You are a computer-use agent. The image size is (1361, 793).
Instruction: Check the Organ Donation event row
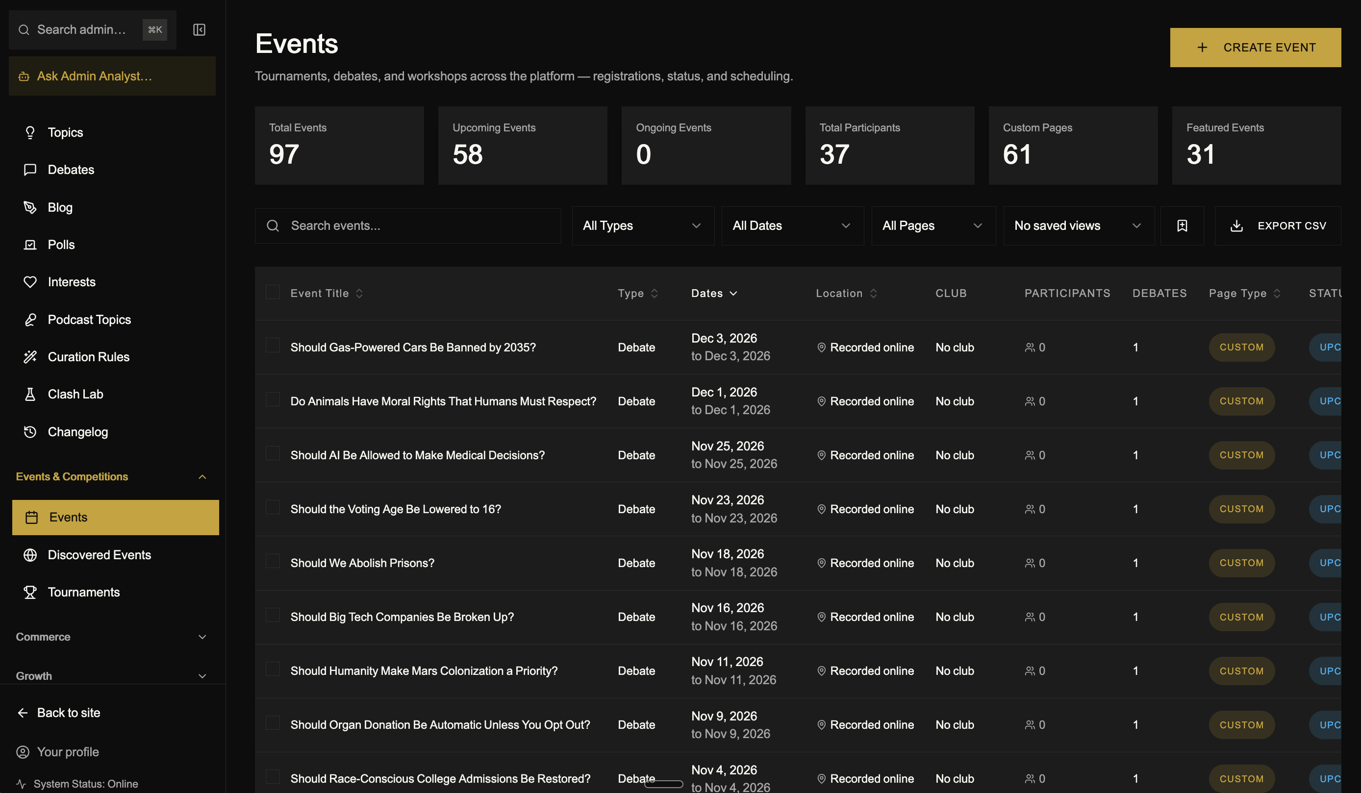[x=273, y=723]
